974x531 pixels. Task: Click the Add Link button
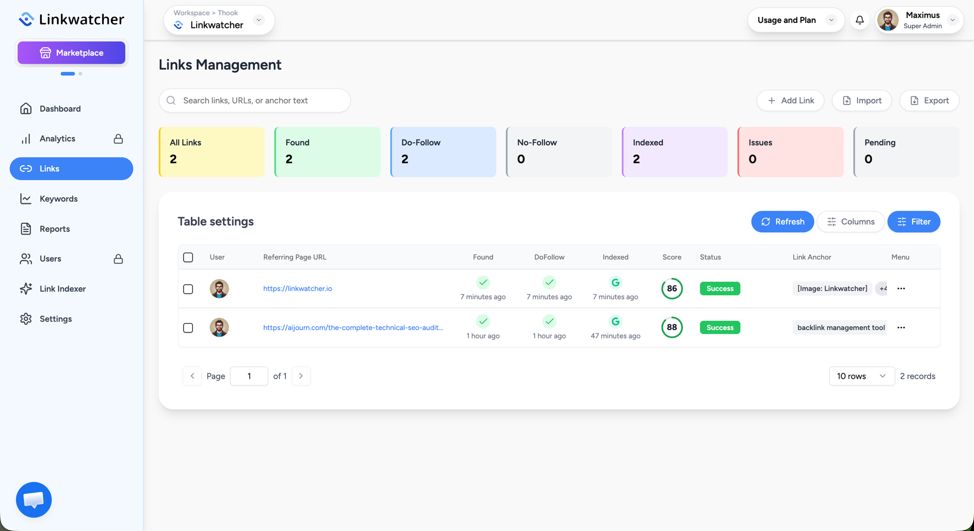click(790, 100)
